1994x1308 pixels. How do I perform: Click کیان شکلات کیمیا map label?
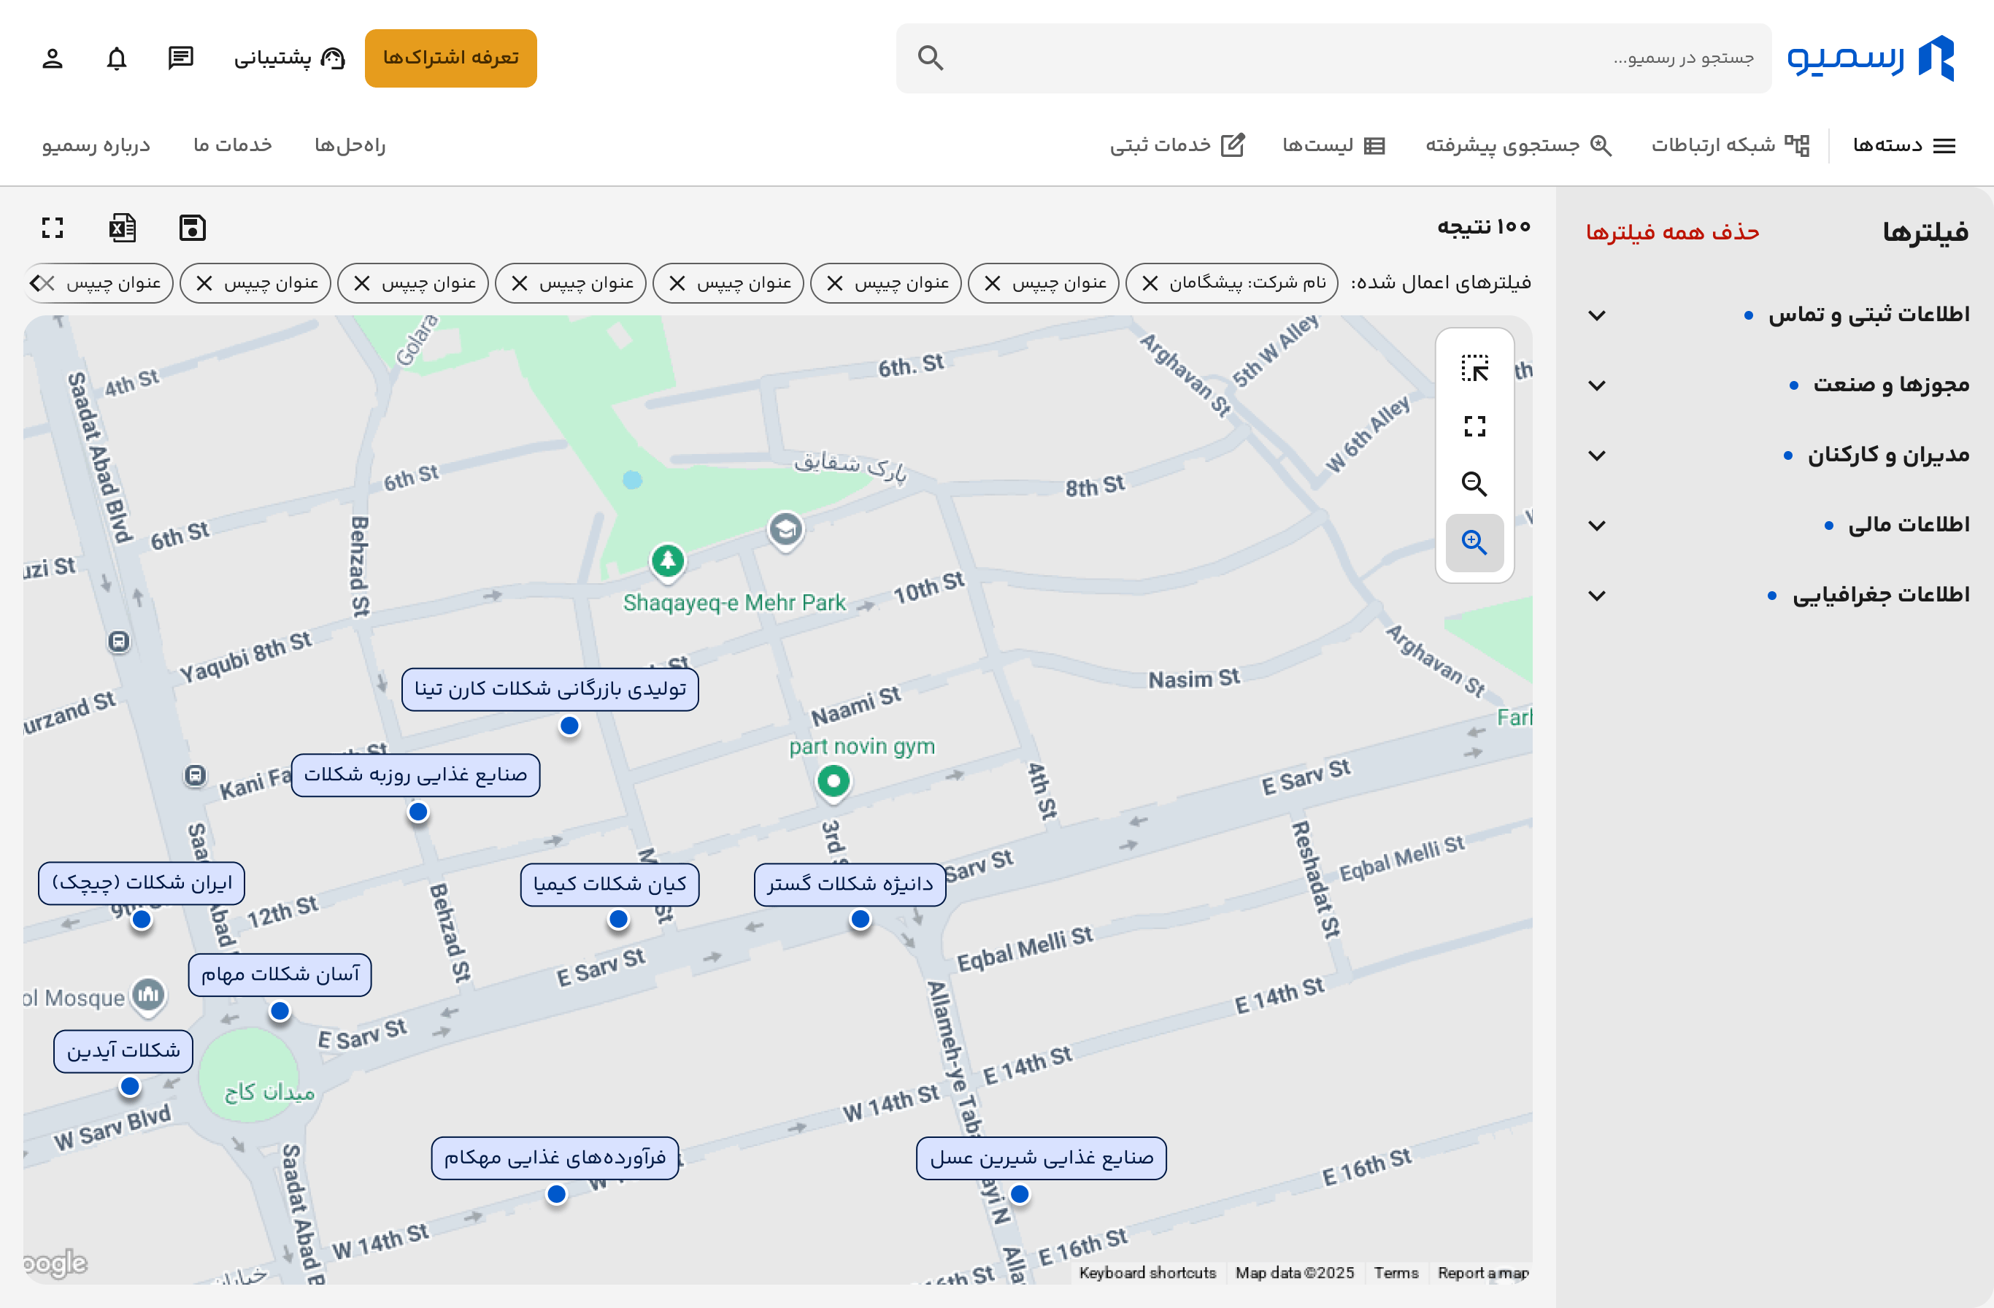coord(610,885)
